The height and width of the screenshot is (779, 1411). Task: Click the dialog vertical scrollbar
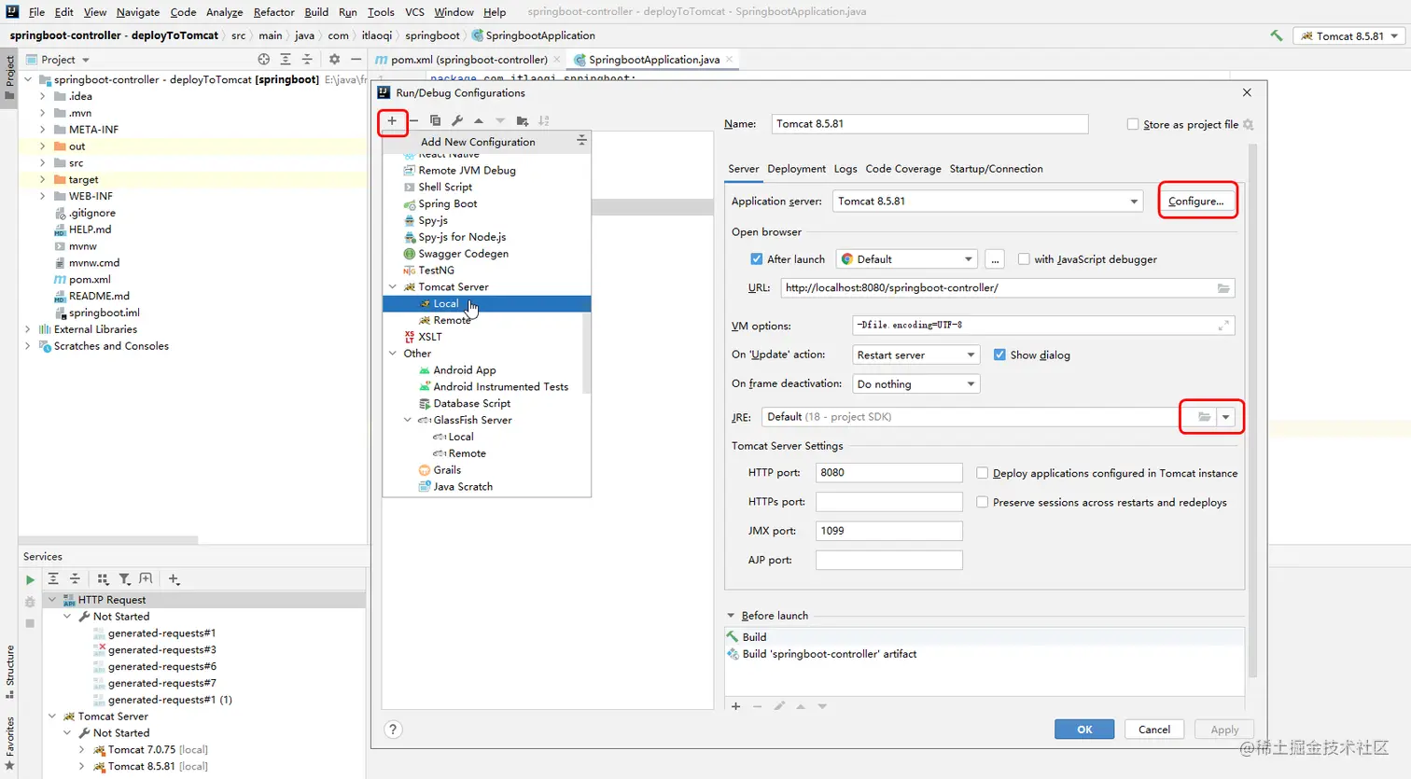click(x=1252, y=410)
